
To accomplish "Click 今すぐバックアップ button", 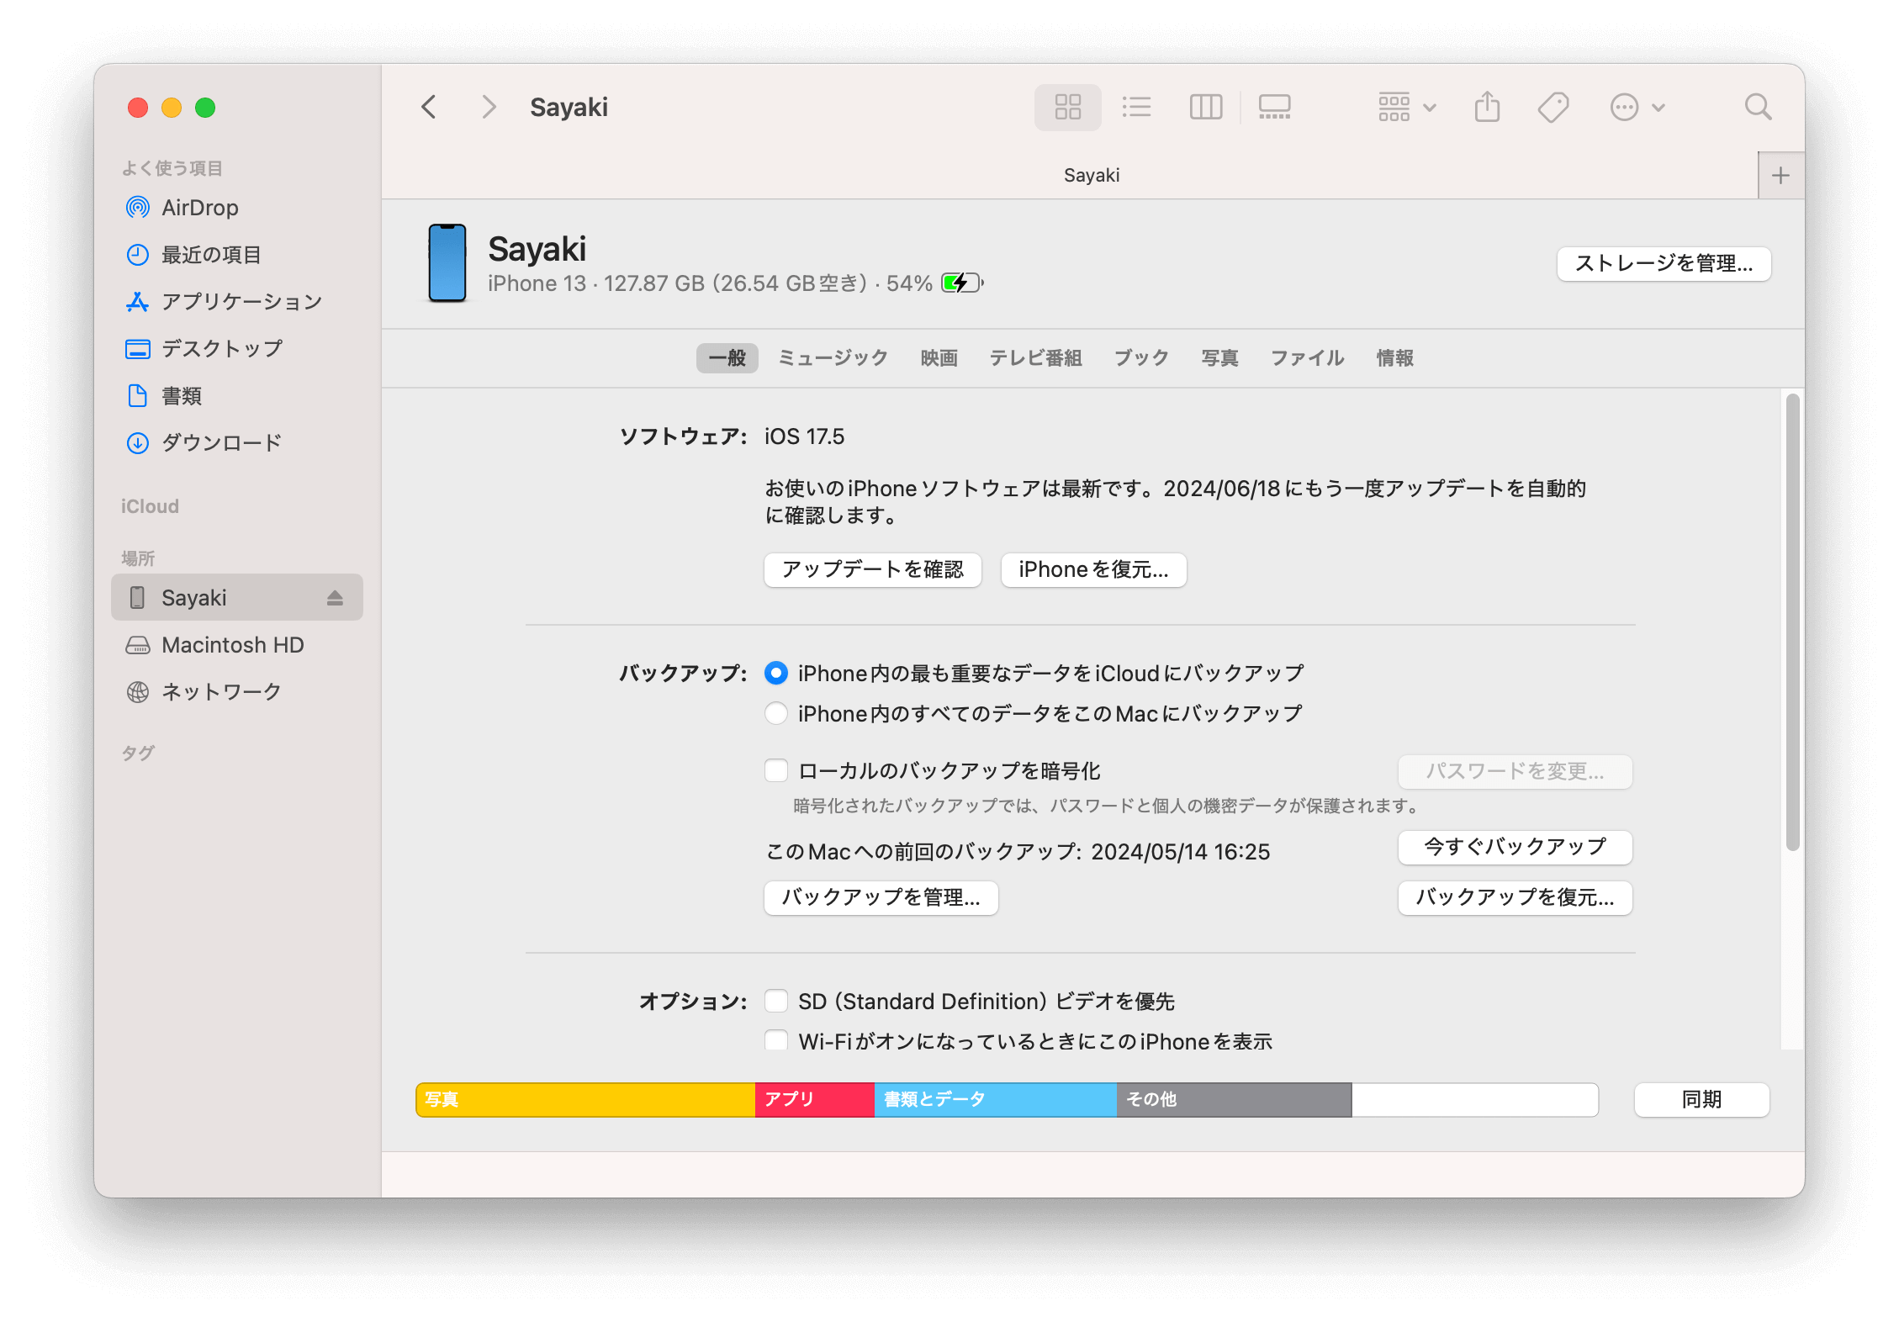I will coord(1515,848).
